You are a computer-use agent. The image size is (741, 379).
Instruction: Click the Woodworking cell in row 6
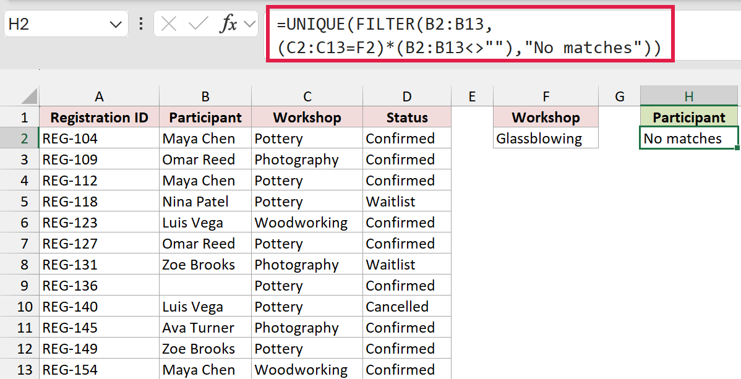pyautogui.click(x=307, y=223)
